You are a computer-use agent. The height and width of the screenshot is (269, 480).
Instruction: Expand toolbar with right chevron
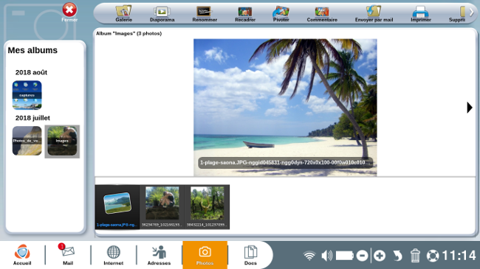click(472, 13)
